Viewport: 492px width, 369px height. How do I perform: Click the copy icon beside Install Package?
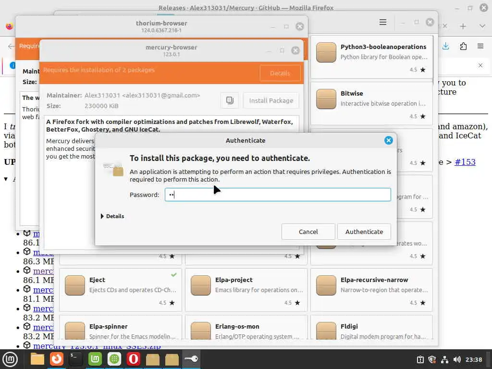(230, 100)
